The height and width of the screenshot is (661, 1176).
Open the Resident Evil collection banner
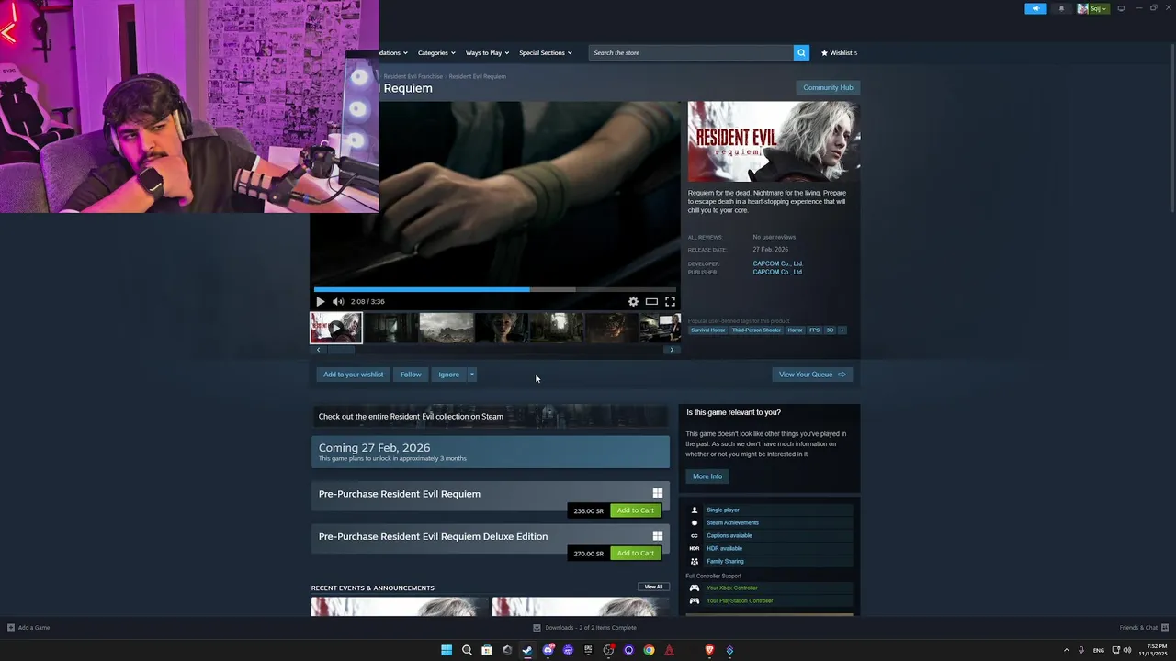click(490, 416)
